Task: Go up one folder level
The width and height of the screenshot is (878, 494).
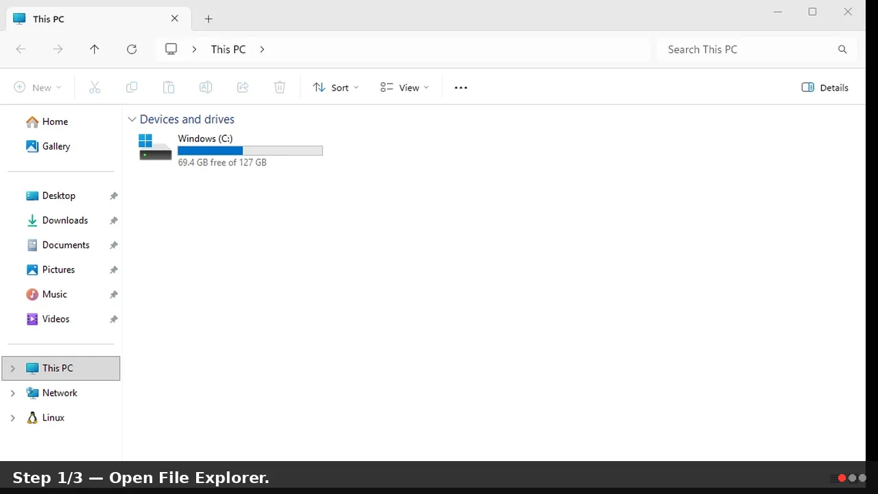Action: pos(95,49)
